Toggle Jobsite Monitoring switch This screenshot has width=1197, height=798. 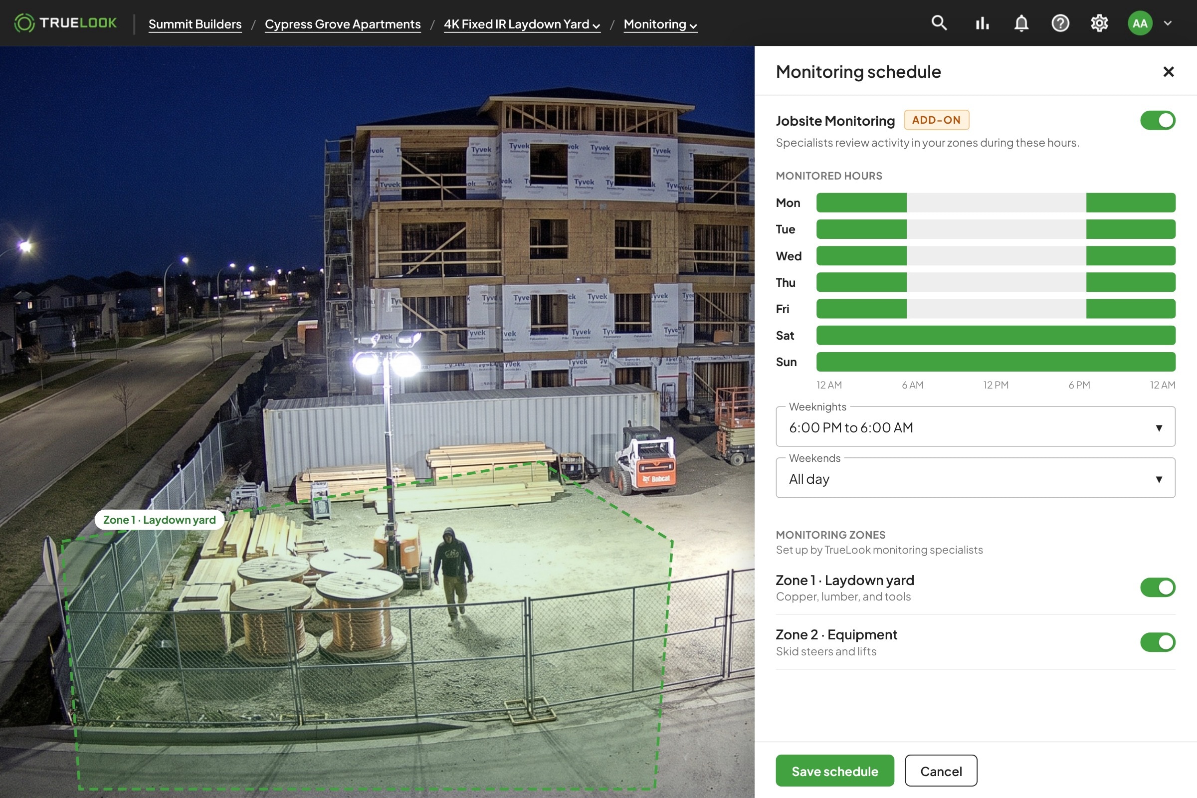pos(1157,121)
